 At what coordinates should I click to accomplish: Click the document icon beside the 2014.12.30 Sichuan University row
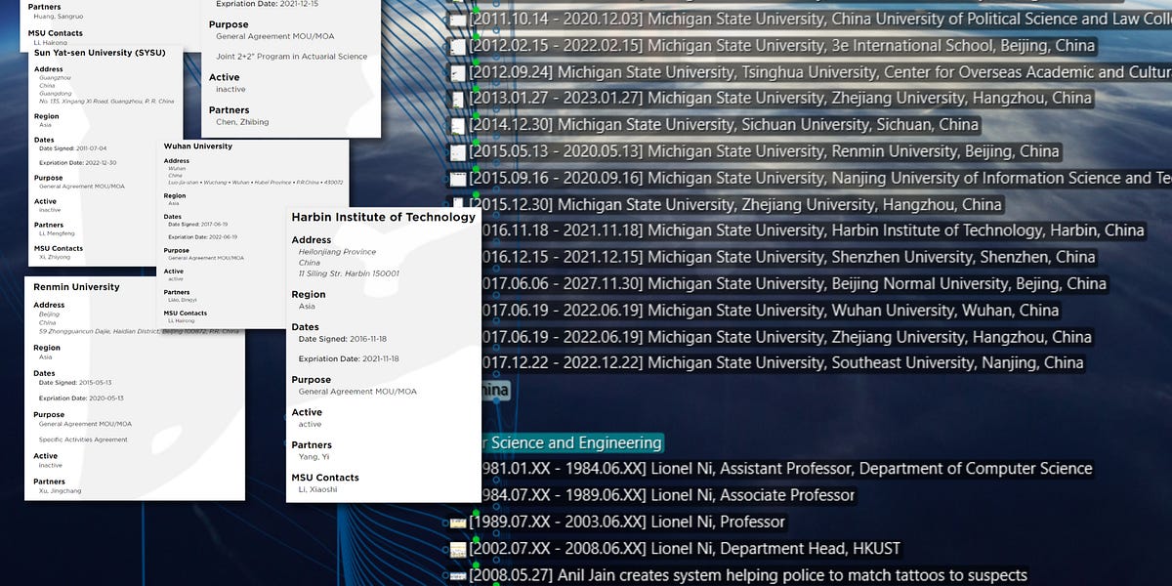point(457,125)
